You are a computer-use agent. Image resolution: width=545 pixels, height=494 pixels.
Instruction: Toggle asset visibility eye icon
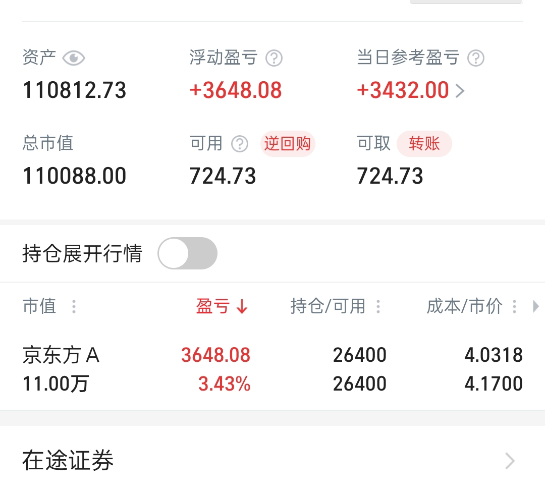point(74,58)
